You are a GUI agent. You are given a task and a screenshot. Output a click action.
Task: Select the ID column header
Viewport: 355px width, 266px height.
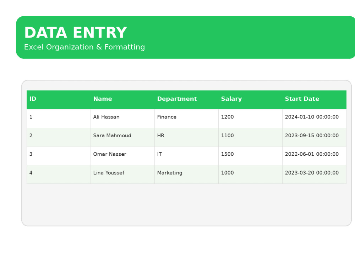click(x=59, y=100)
